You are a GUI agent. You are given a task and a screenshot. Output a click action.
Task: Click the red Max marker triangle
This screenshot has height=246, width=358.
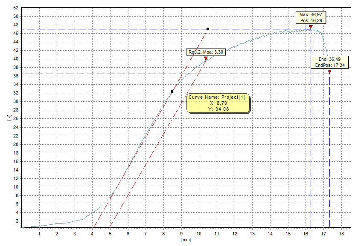point(311,27)
